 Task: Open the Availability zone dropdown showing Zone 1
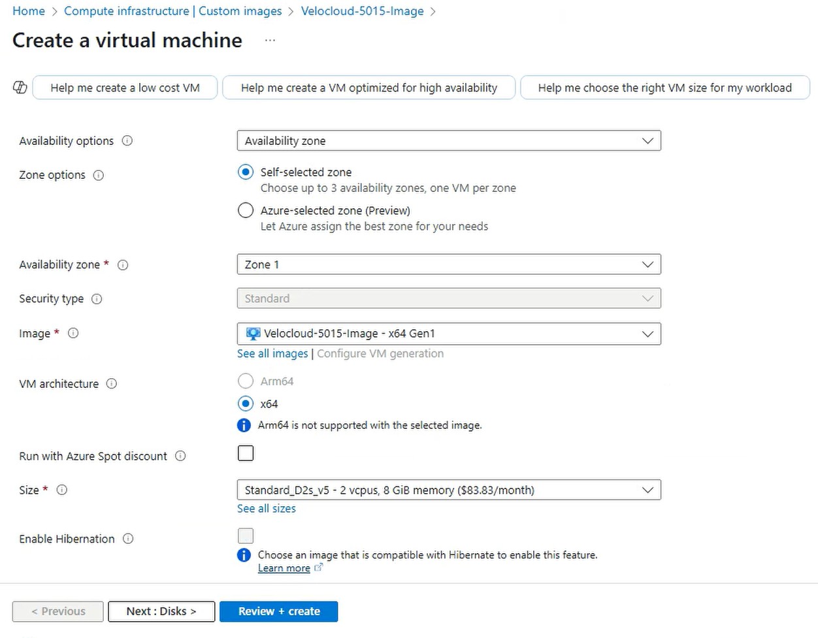tap(449, 264)
